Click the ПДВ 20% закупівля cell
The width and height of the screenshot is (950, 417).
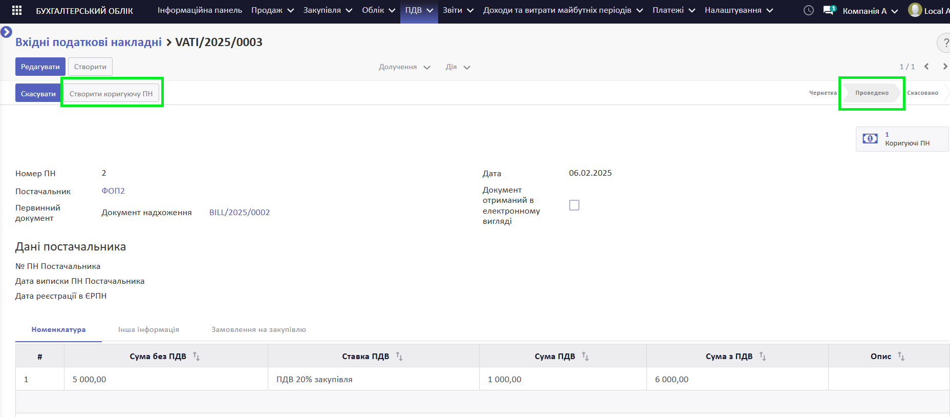pyautogui.click(x=374, y=379)
